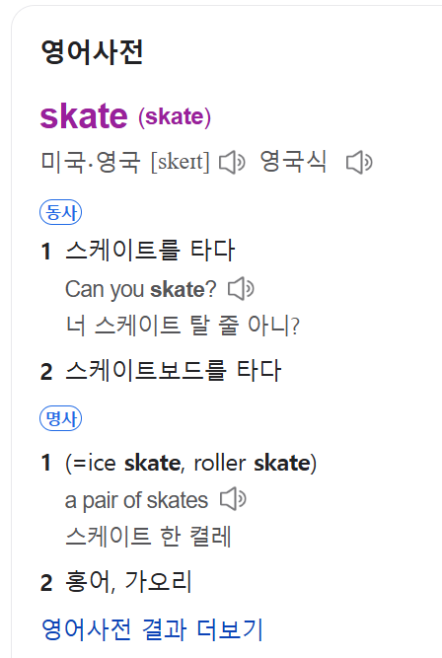Click the 영국식 label
This screenshot has height=658, width=442.
coord(293,161)
